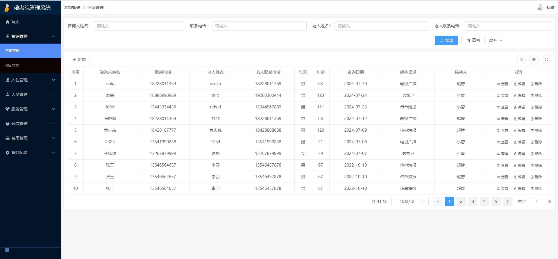Screen dimensions: 558x259
Task: Expand the 费用管理 sidebar menu
Action: click(30, 138)
